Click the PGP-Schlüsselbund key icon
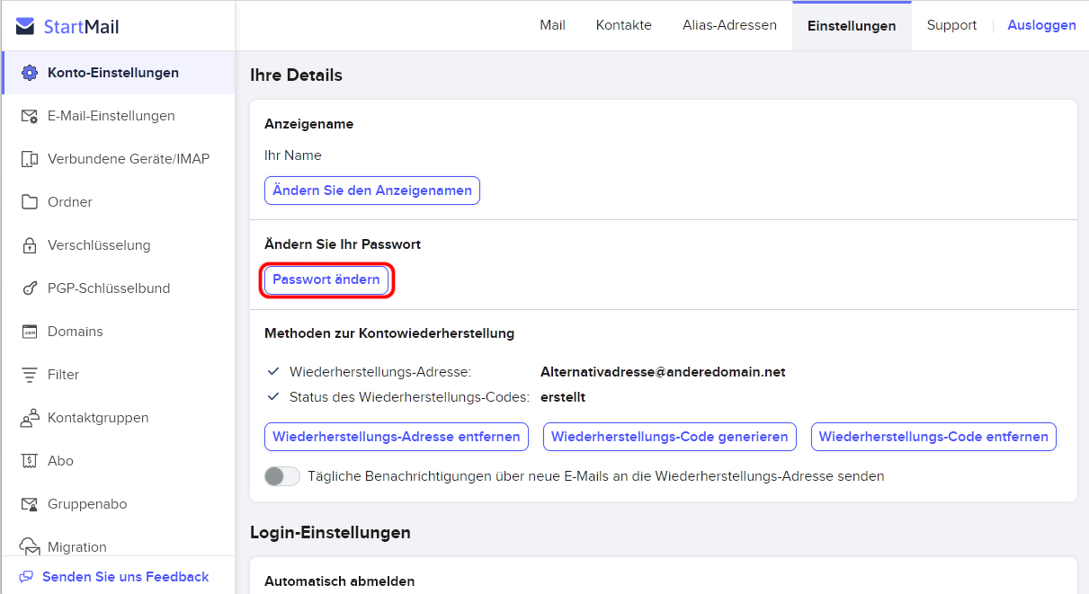The height and width of the screenshot is (594, 1089). (x=30, y=288)
